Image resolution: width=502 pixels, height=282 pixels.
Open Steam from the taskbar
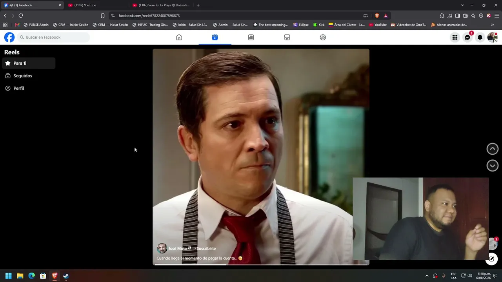tap(66, 276)
